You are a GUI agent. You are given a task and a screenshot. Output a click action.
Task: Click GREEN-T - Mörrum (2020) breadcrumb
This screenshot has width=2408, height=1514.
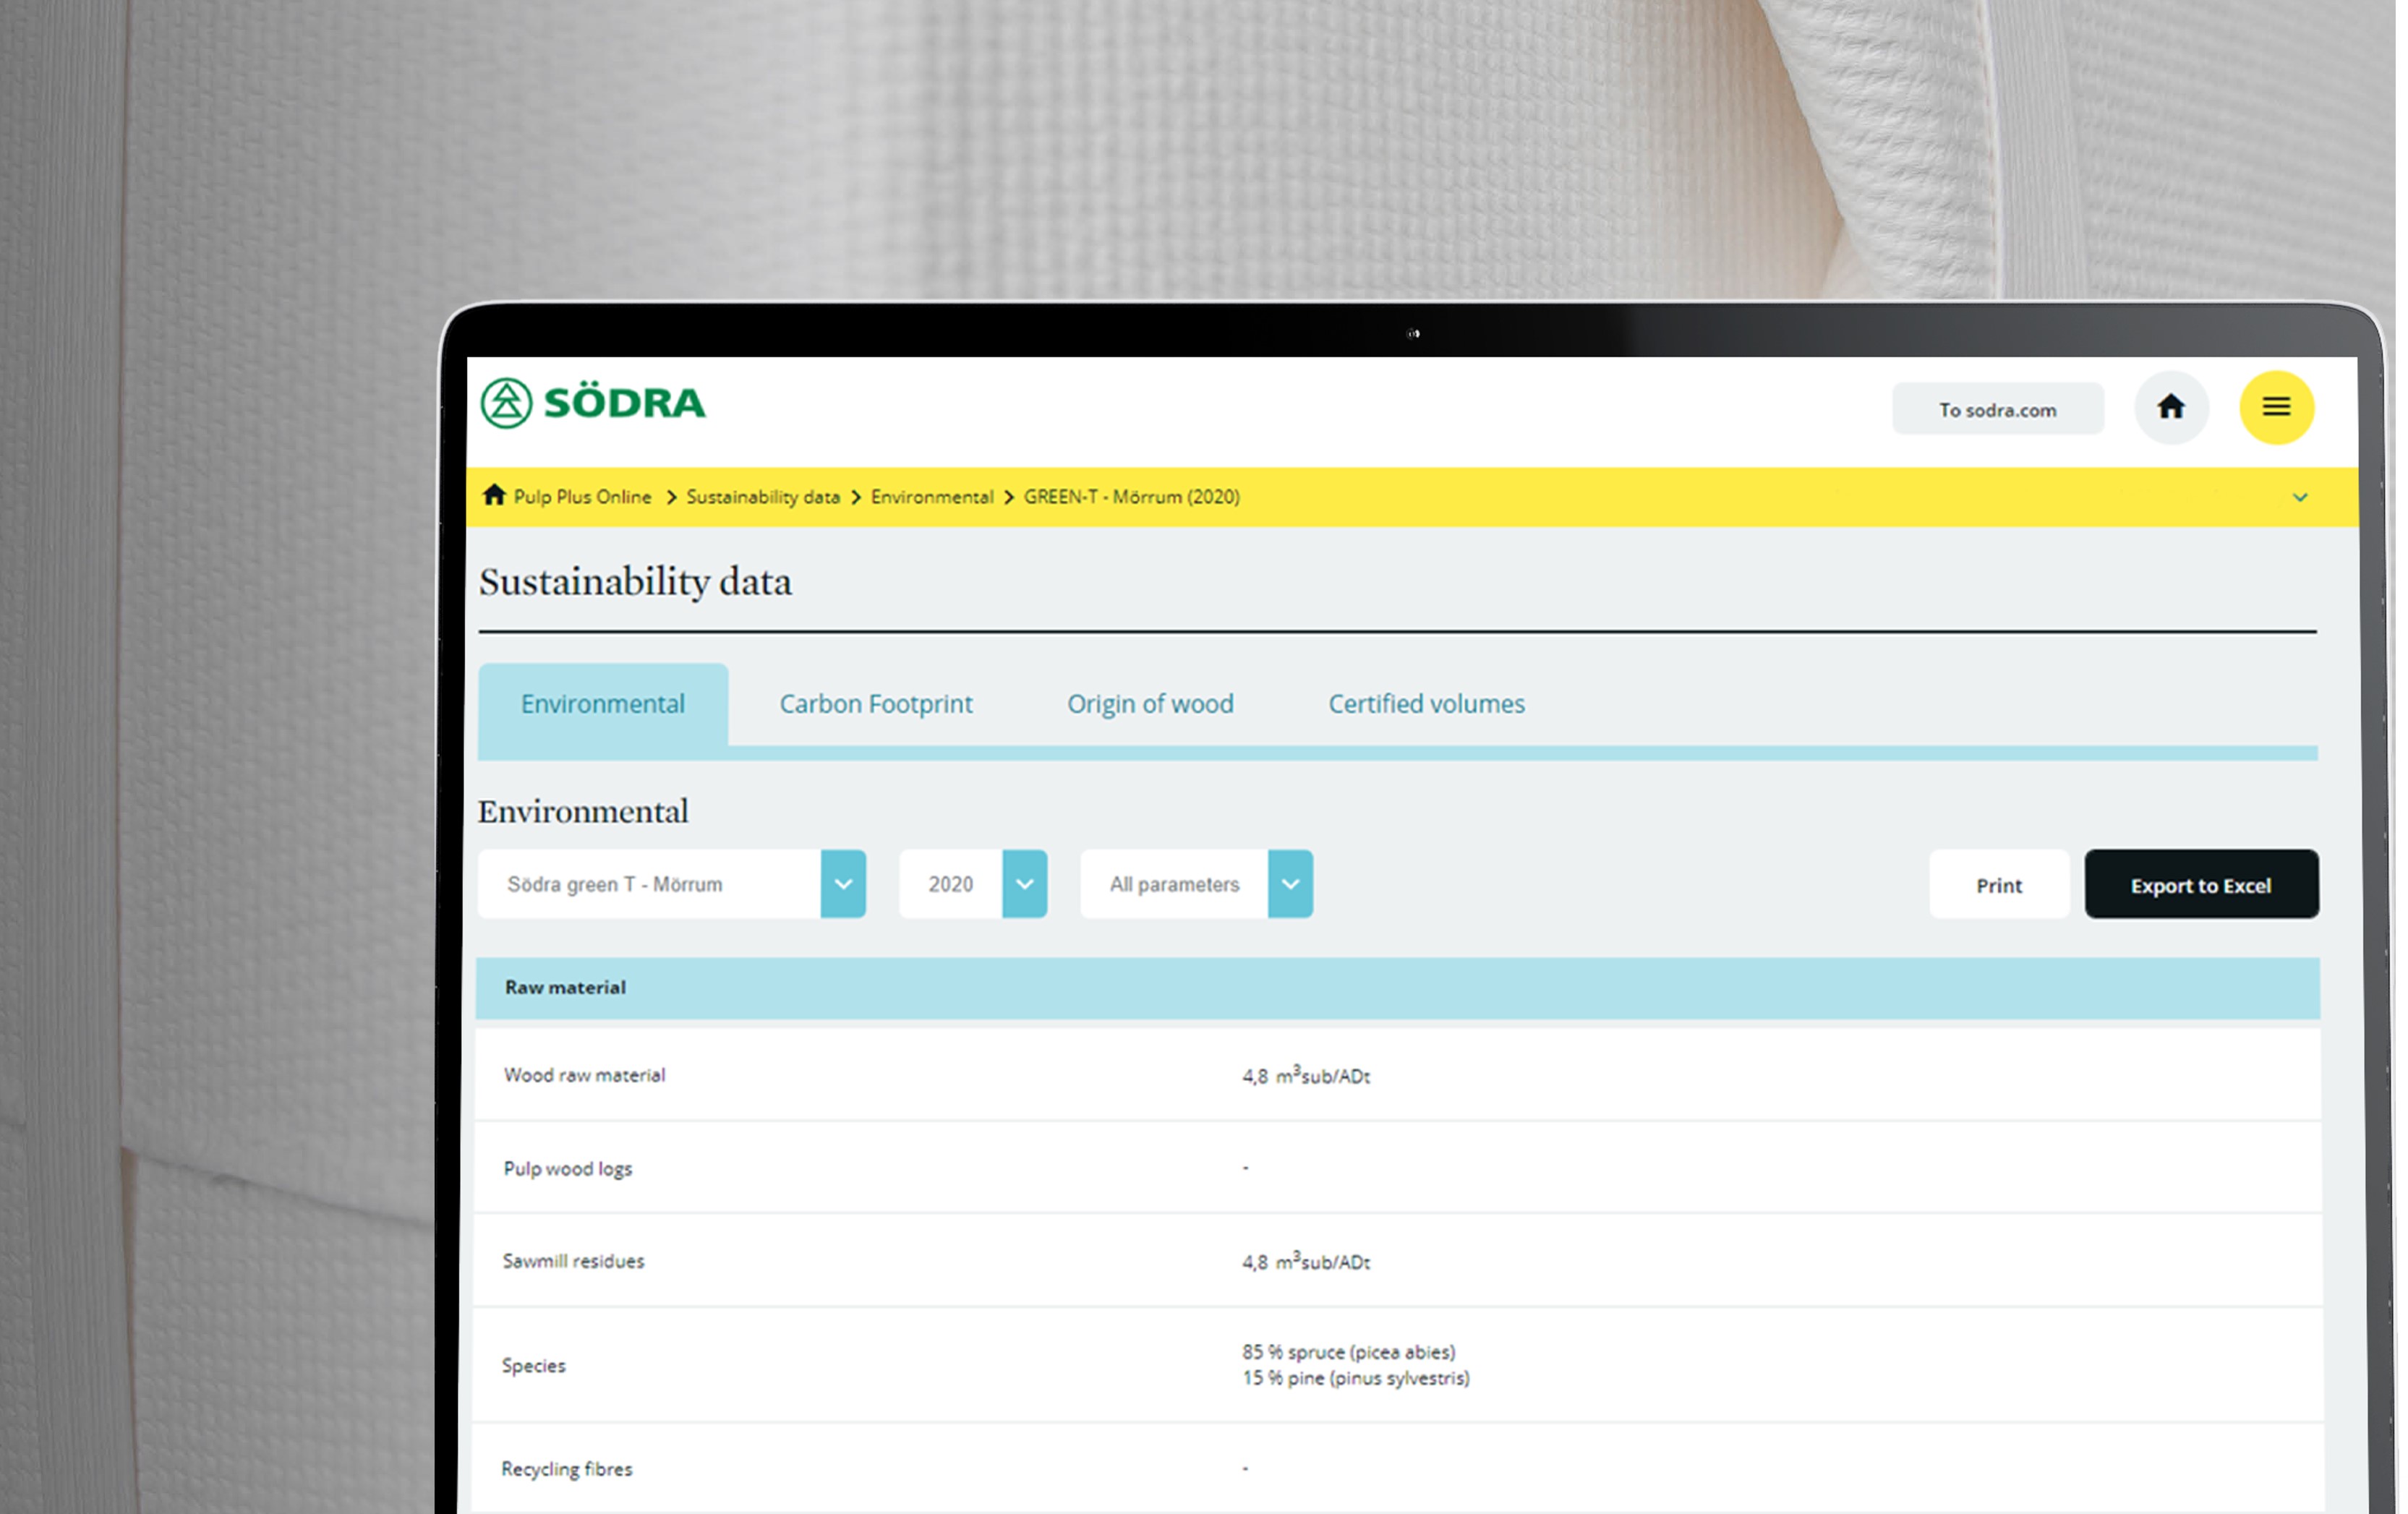(1131, 497)
